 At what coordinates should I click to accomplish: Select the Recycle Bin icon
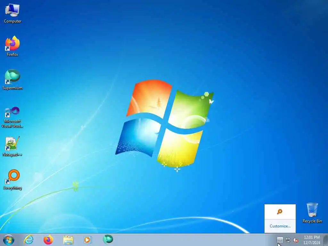pyautogui.click(x=312, y=213)
